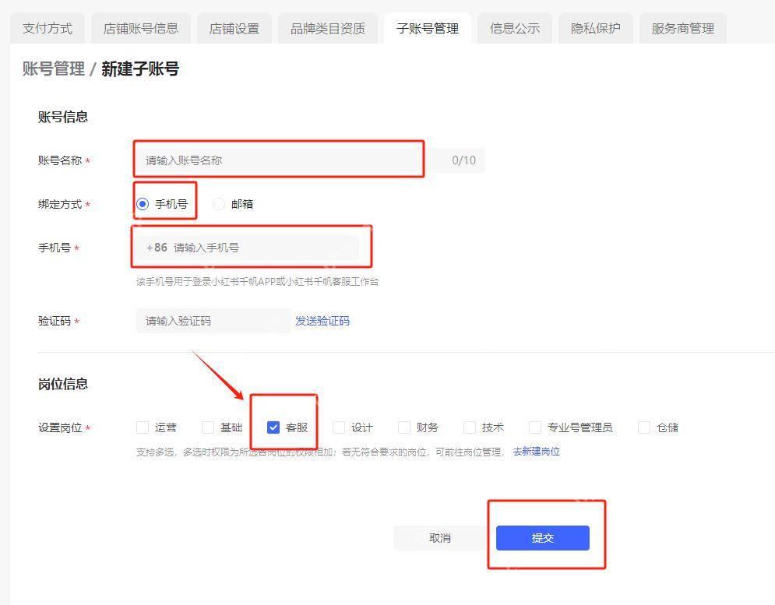775x605 pixels.
Task: Open the 子账号管理 tab
Action: 428,29
